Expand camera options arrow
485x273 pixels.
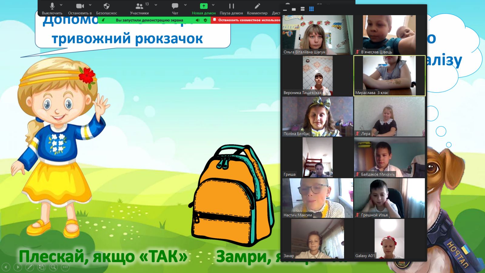click(x=90, y=5)
